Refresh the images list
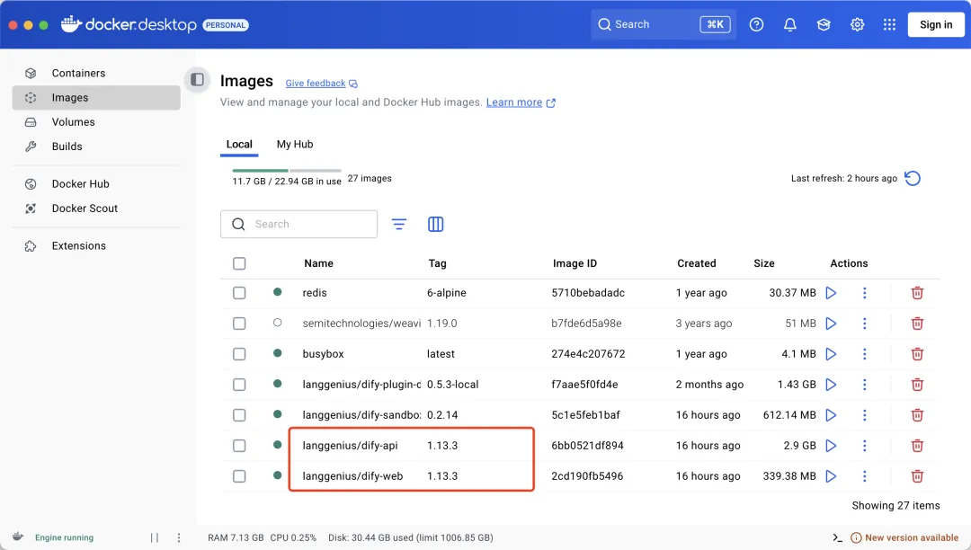 tap(913, 178)
